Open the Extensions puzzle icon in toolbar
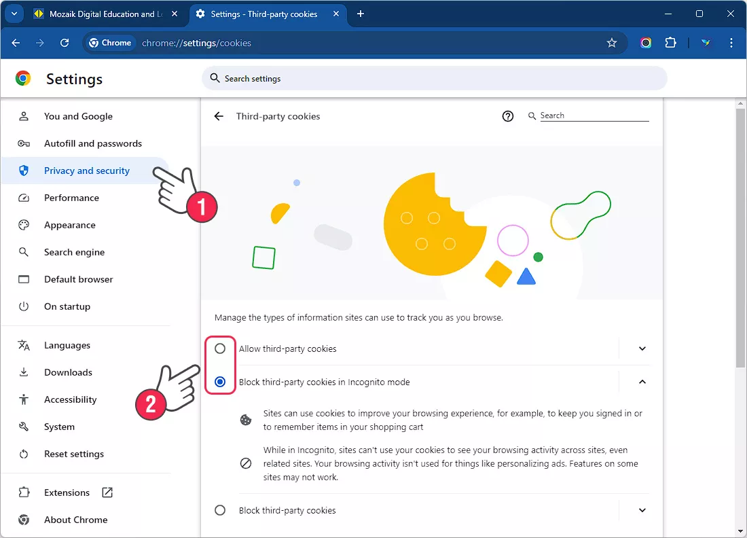Viewport: 747px width, 538px height. (x=670, y=43)
